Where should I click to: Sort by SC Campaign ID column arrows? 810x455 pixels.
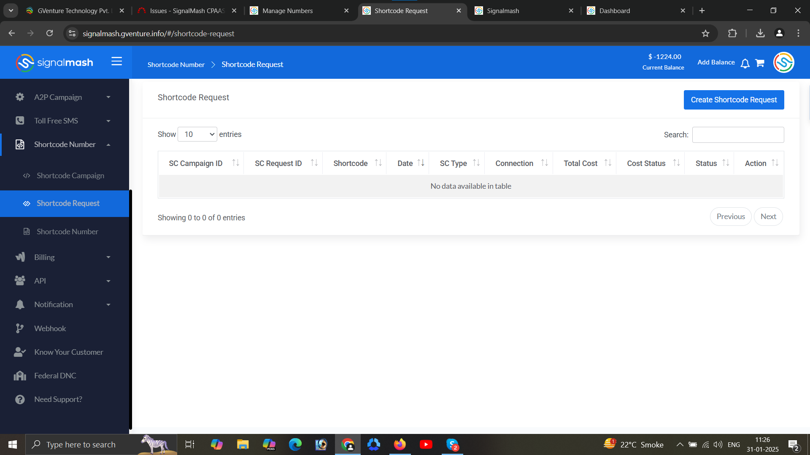click(236, 163)
